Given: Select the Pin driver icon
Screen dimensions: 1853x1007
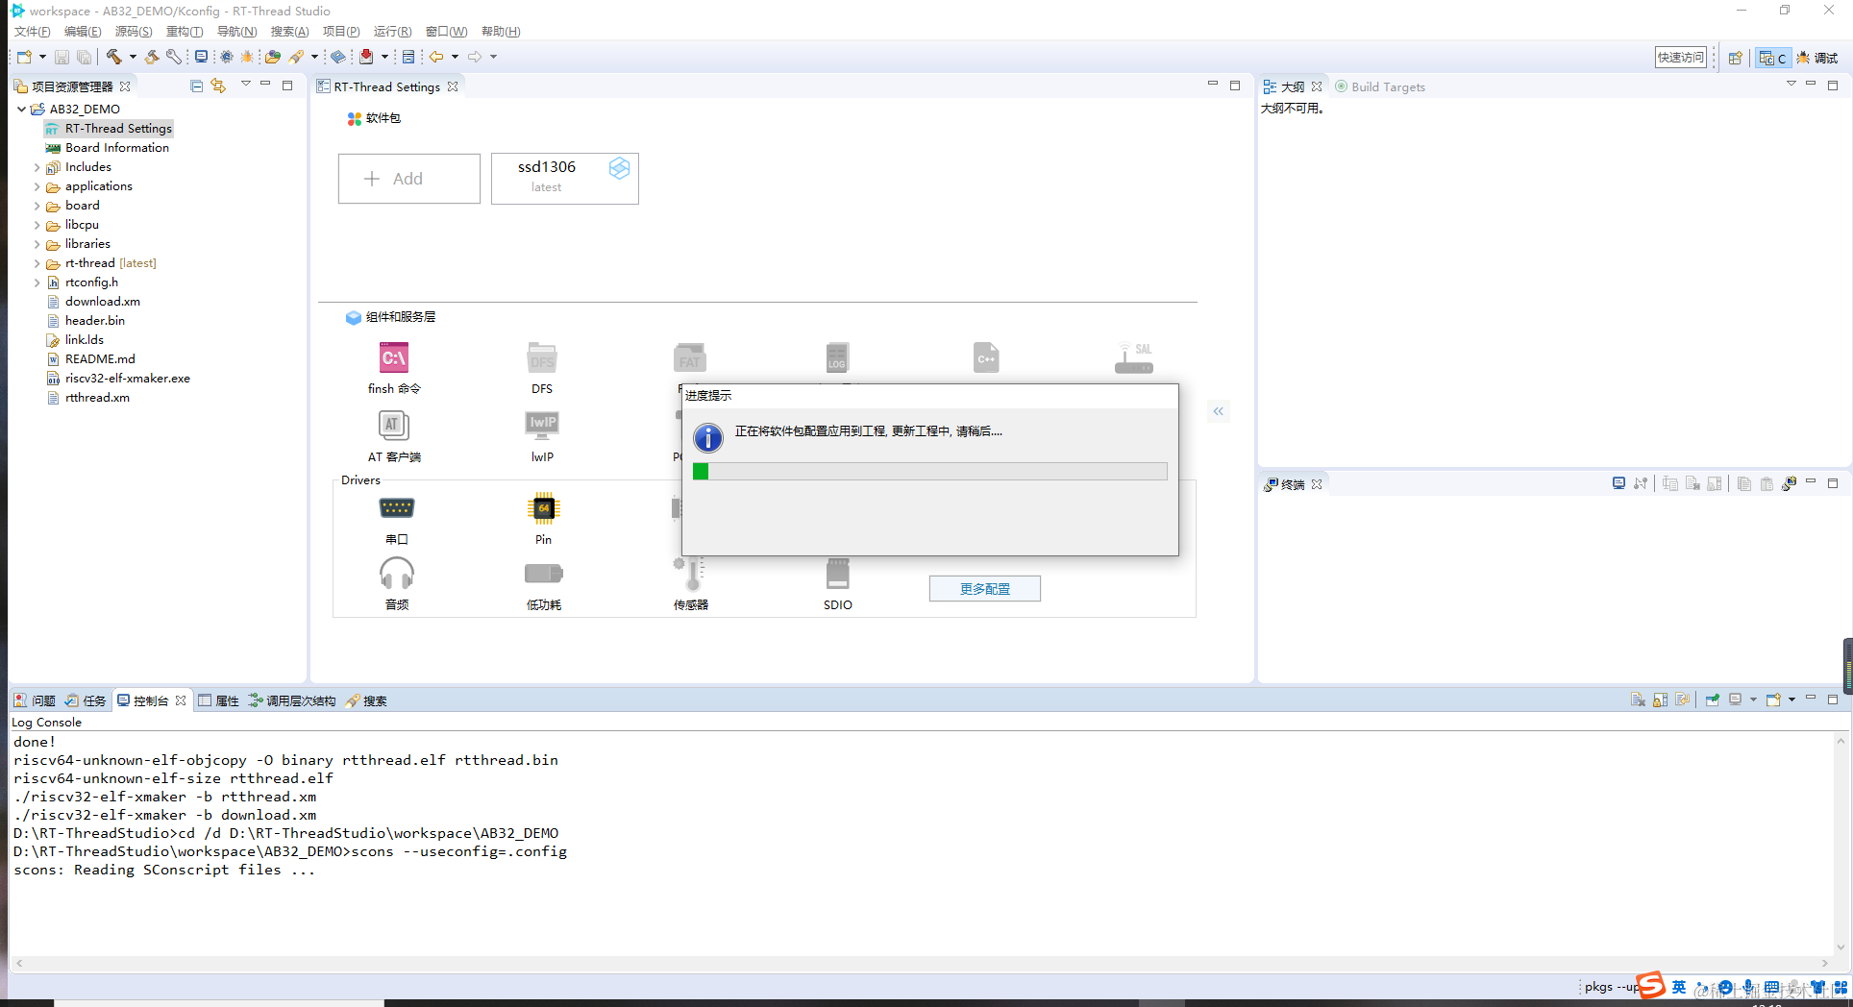Looking at the screenshot, I should click(x=544, y=508).
